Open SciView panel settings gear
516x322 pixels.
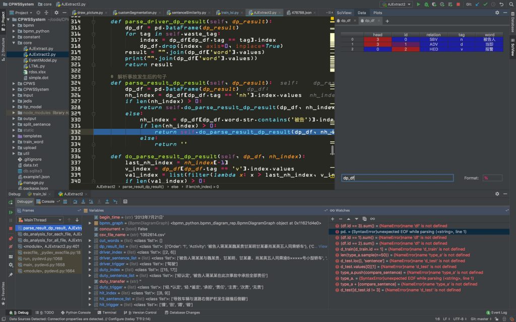pyautogui.click(x=497, y=13)
